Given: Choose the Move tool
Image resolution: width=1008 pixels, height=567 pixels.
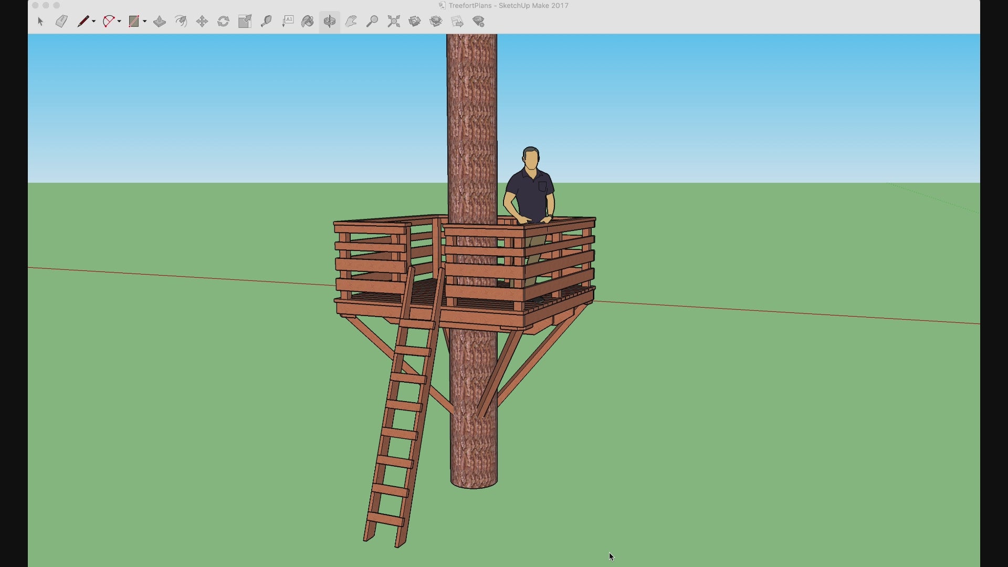Looking at the screenshot, I should pyautogui.click(x=202, y=22).
